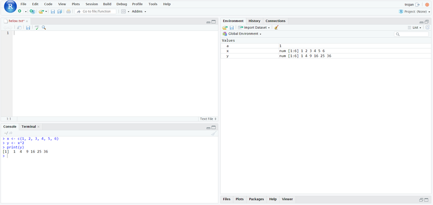The height and width of the screenshot is (205, 433).
Task: Clear workspace objects with broom icon
Action: point(277,28)
